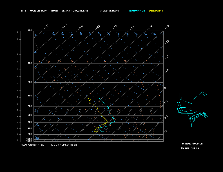Click the "SITE:" header label
The height and width of the screenshot is (172, 223).
(24, 11)
